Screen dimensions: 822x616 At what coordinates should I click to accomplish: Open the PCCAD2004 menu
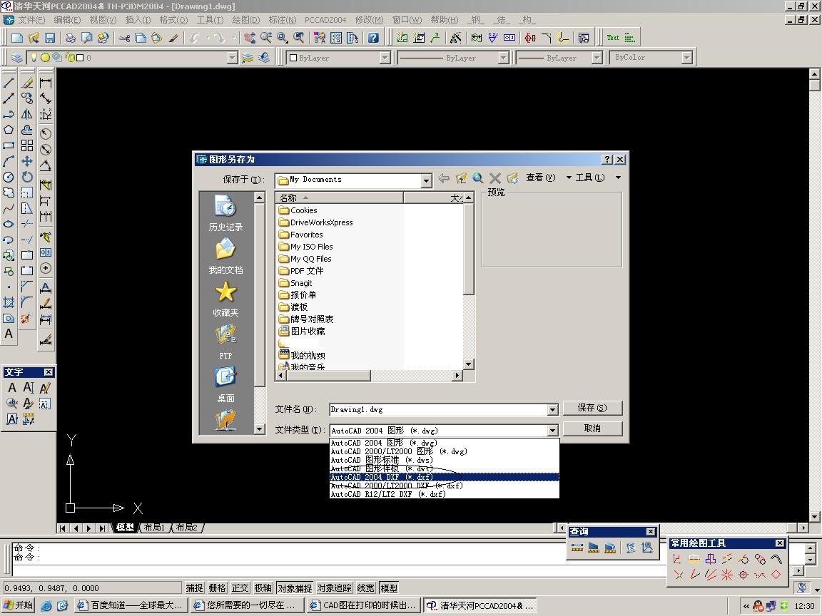325,20
